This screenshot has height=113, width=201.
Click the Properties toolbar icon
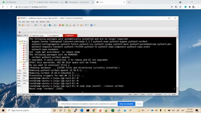45,25
